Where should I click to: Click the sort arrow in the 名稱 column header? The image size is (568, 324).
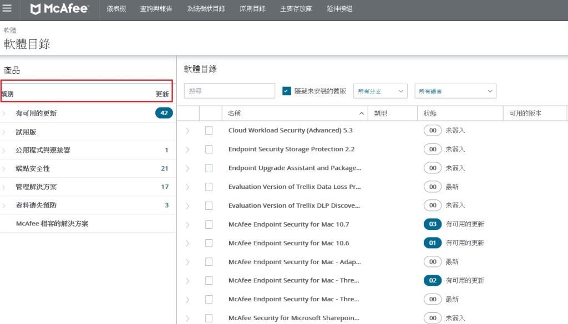click(x=361, y=114)
